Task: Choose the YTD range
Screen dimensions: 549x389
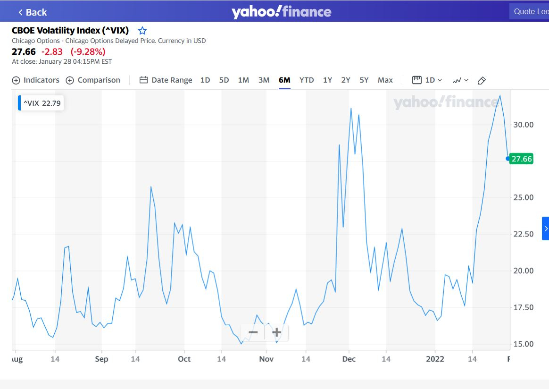Action: click(x=307, y=80)
